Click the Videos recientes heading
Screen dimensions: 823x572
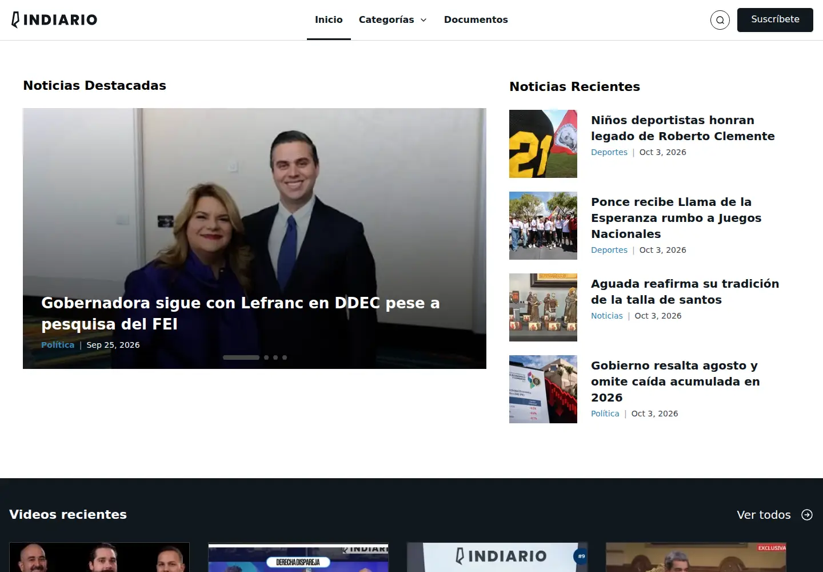pyautogui.click(x=68, y=514)
